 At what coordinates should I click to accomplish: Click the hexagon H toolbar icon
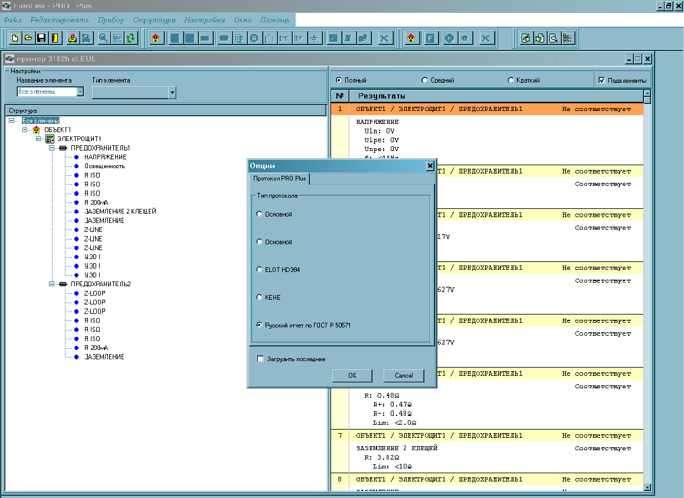(450, 38)
